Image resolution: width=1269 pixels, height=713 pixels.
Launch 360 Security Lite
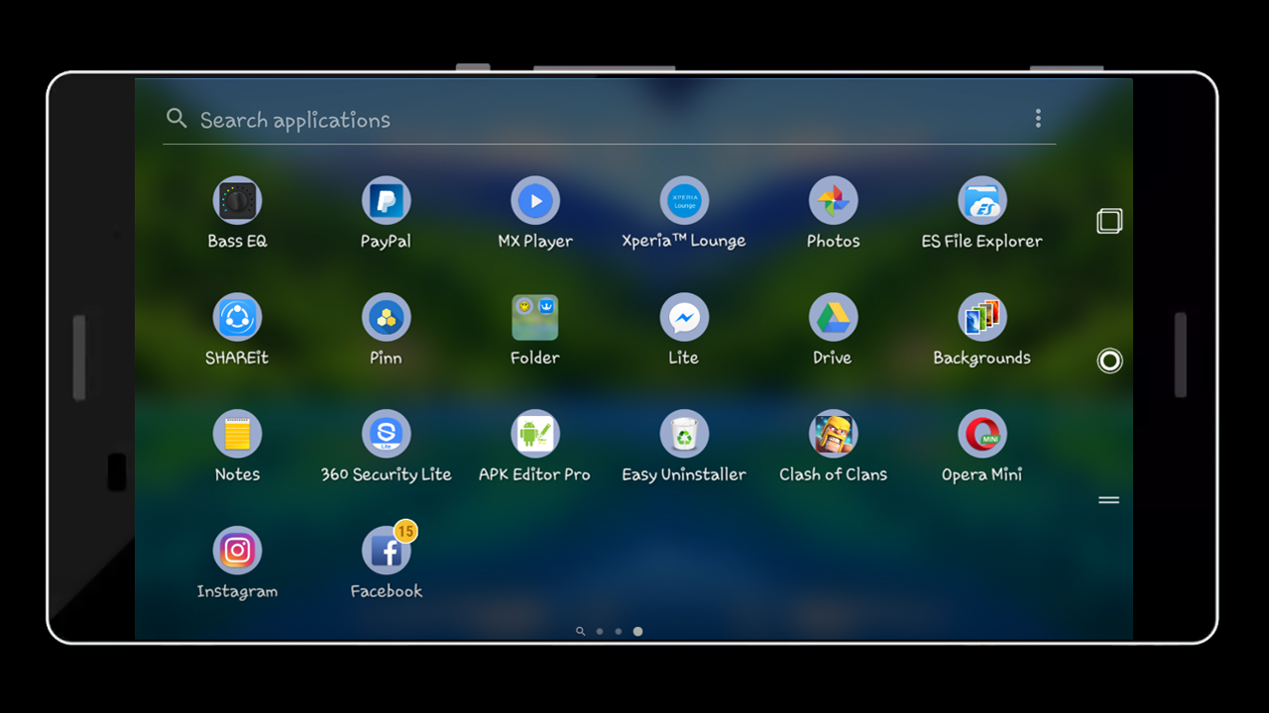coord(386,435)
